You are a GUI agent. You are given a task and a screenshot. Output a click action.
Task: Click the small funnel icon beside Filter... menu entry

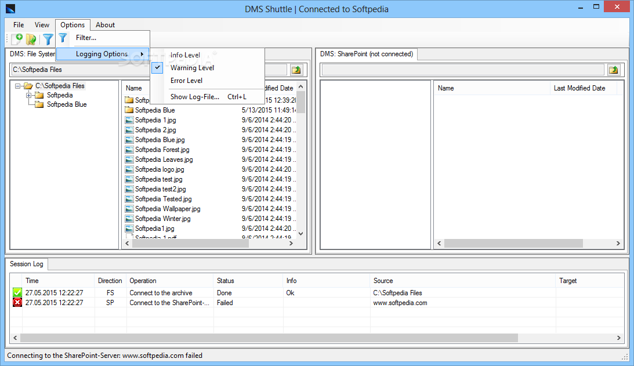pos(63,38)
